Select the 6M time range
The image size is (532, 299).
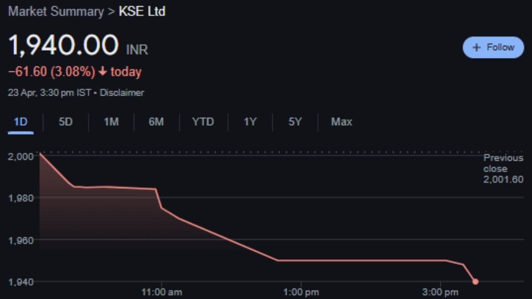coord(156,122)
